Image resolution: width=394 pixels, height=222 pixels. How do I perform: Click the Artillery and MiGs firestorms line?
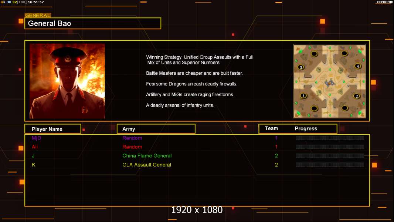pos(190,94)
